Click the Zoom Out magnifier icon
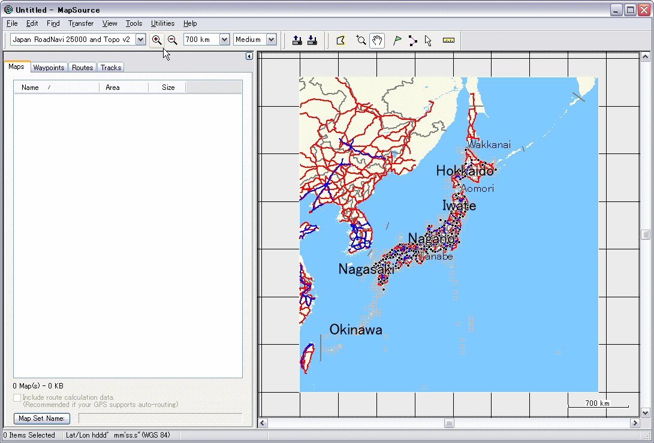The width and height of the screenshot is (654, 443). (172, 40)
